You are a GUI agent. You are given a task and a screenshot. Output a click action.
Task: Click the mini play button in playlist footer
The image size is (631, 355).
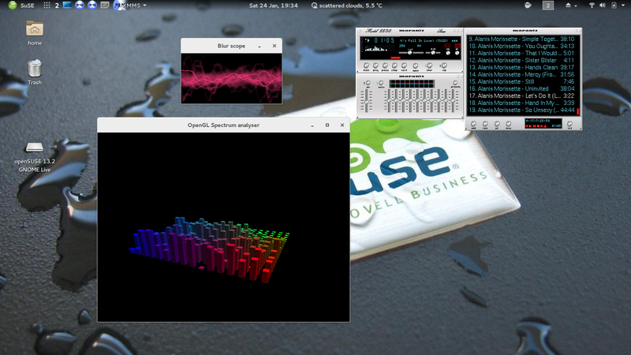pyautogui.click(x=530, y=126)
